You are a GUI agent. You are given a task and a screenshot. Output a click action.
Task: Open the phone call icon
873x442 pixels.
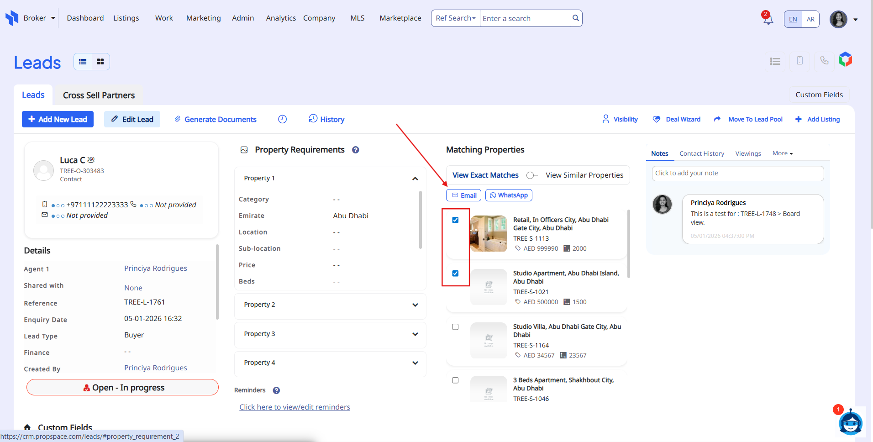coord(824,61)
